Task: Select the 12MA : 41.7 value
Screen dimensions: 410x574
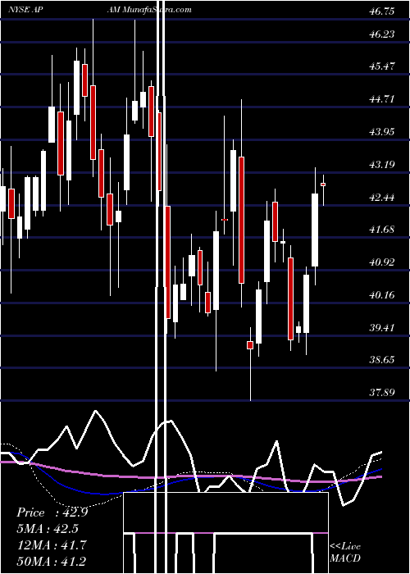Action: (x=52, y=545)
